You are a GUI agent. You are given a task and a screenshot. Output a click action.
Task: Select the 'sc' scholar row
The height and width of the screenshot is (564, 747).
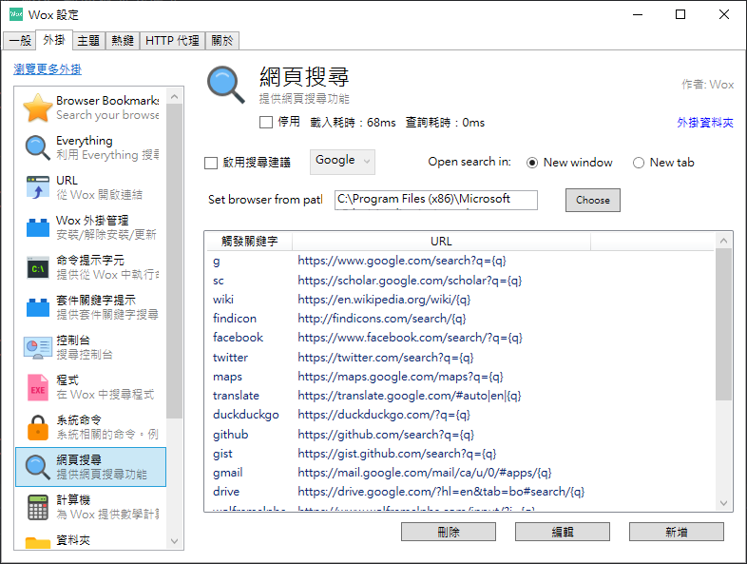point(460,281)
